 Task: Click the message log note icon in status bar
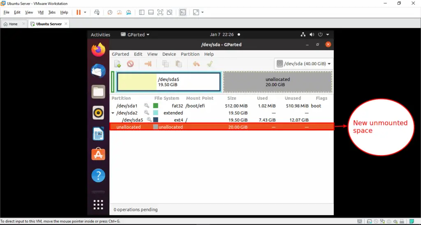411,222
